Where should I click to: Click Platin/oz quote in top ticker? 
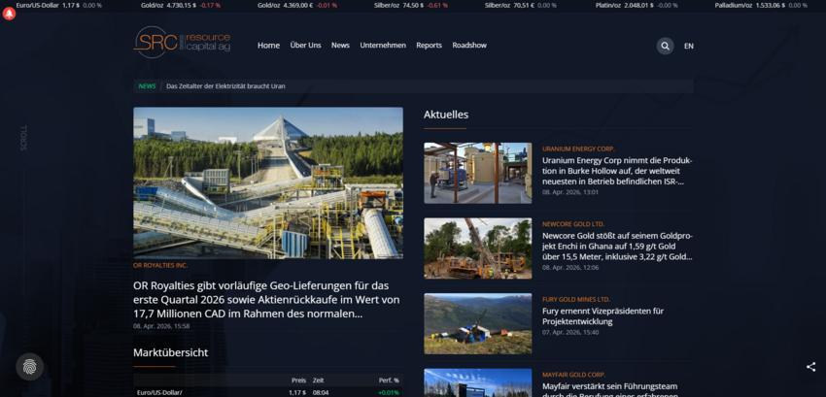point(637,5)
